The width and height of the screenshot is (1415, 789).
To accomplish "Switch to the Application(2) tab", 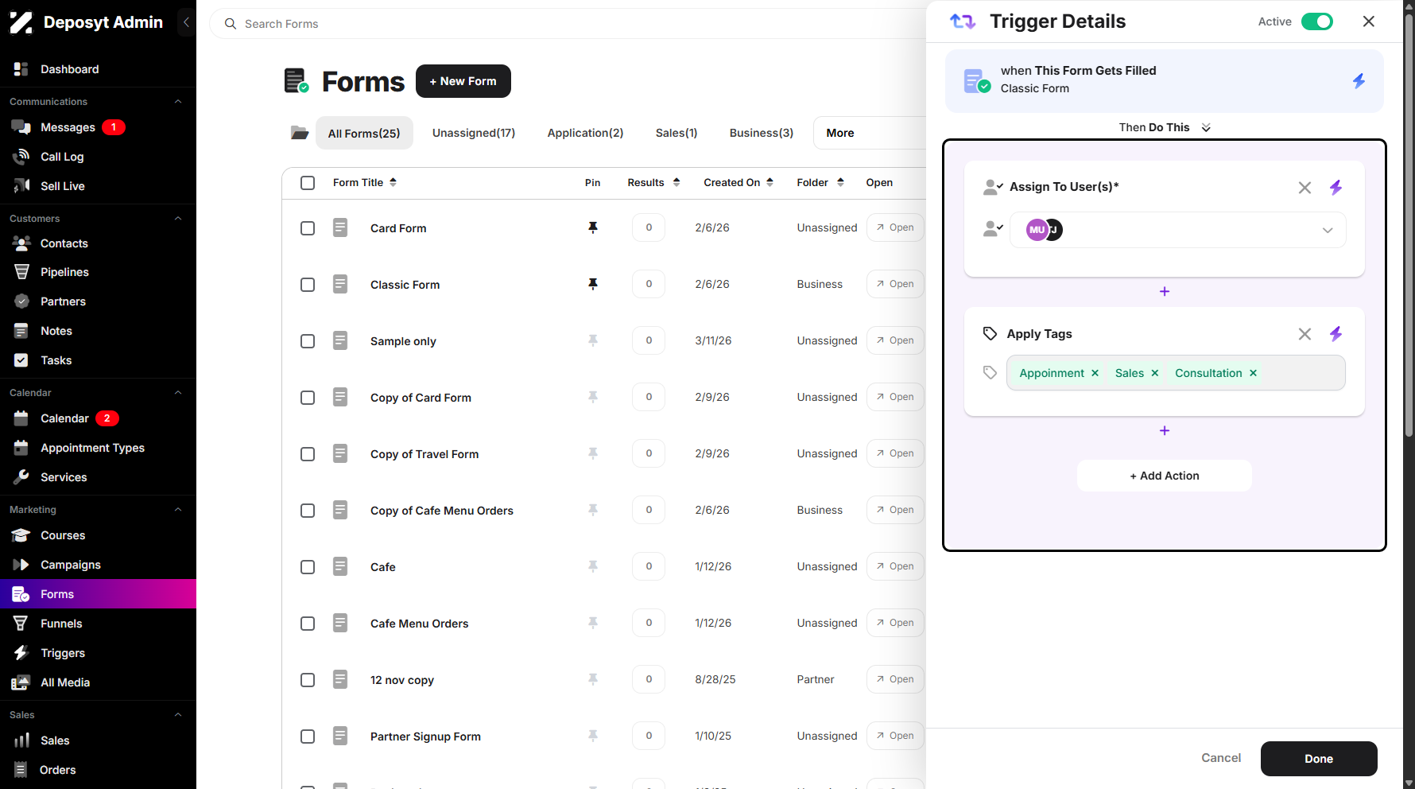I will point(585,133).
